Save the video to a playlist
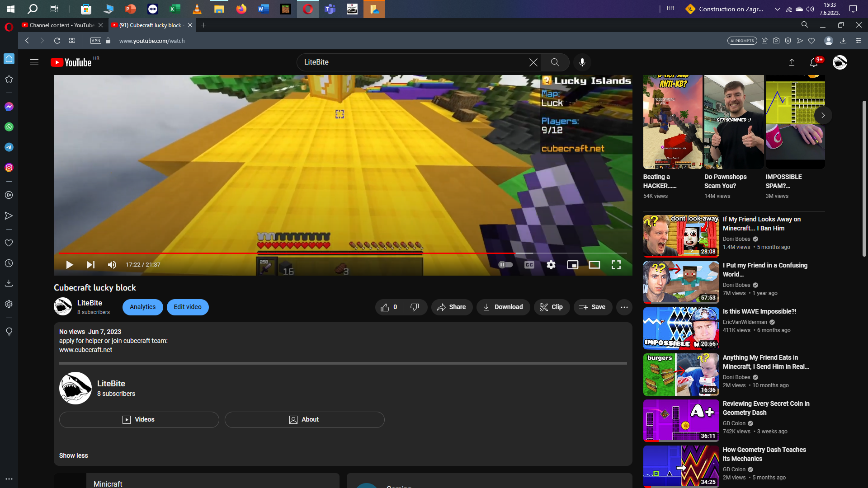The height and width of the screenshot is (488, 868). point(593,307)
